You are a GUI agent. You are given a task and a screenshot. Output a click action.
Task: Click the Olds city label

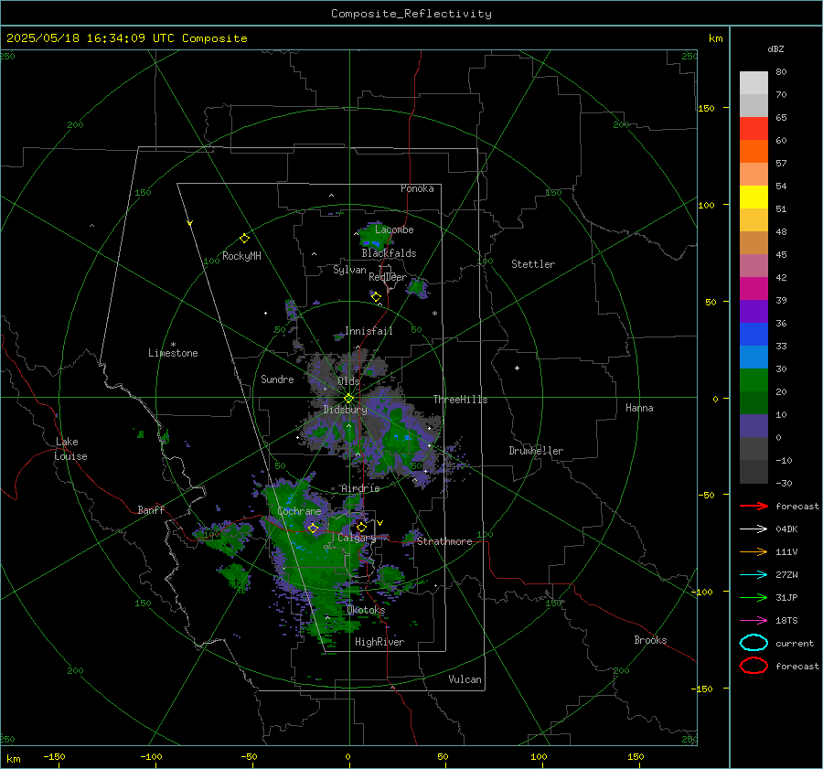tap(348, 381)
